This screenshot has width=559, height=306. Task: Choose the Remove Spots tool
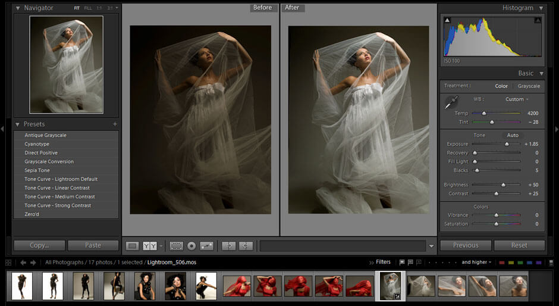[207, 245]
